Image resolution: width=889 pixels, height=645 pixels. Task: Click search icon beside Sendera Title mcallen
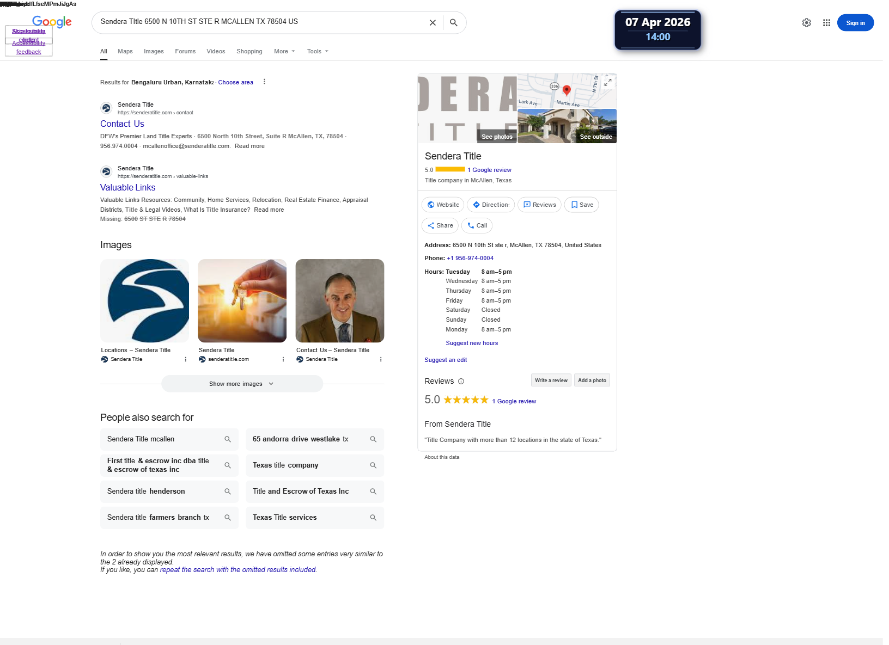coord(228,439)
